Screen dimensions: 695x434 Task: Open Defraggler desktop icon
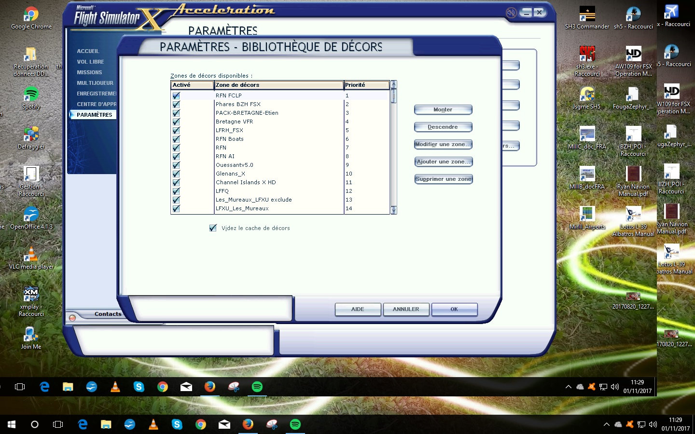pos(31,134)
